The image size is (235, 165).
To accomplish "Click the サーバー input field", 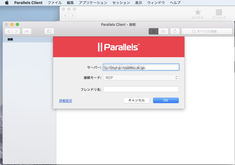I will 141,67.
